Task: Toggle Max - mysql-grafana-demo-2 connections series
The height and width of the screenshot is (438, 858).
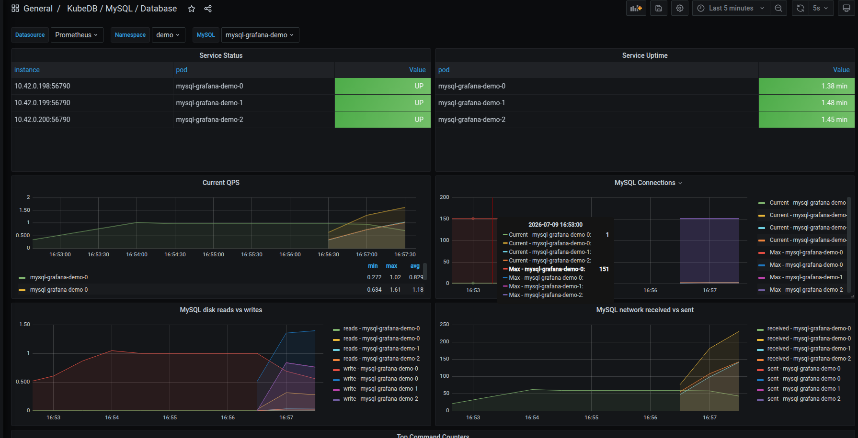Action: click(806, 290)
